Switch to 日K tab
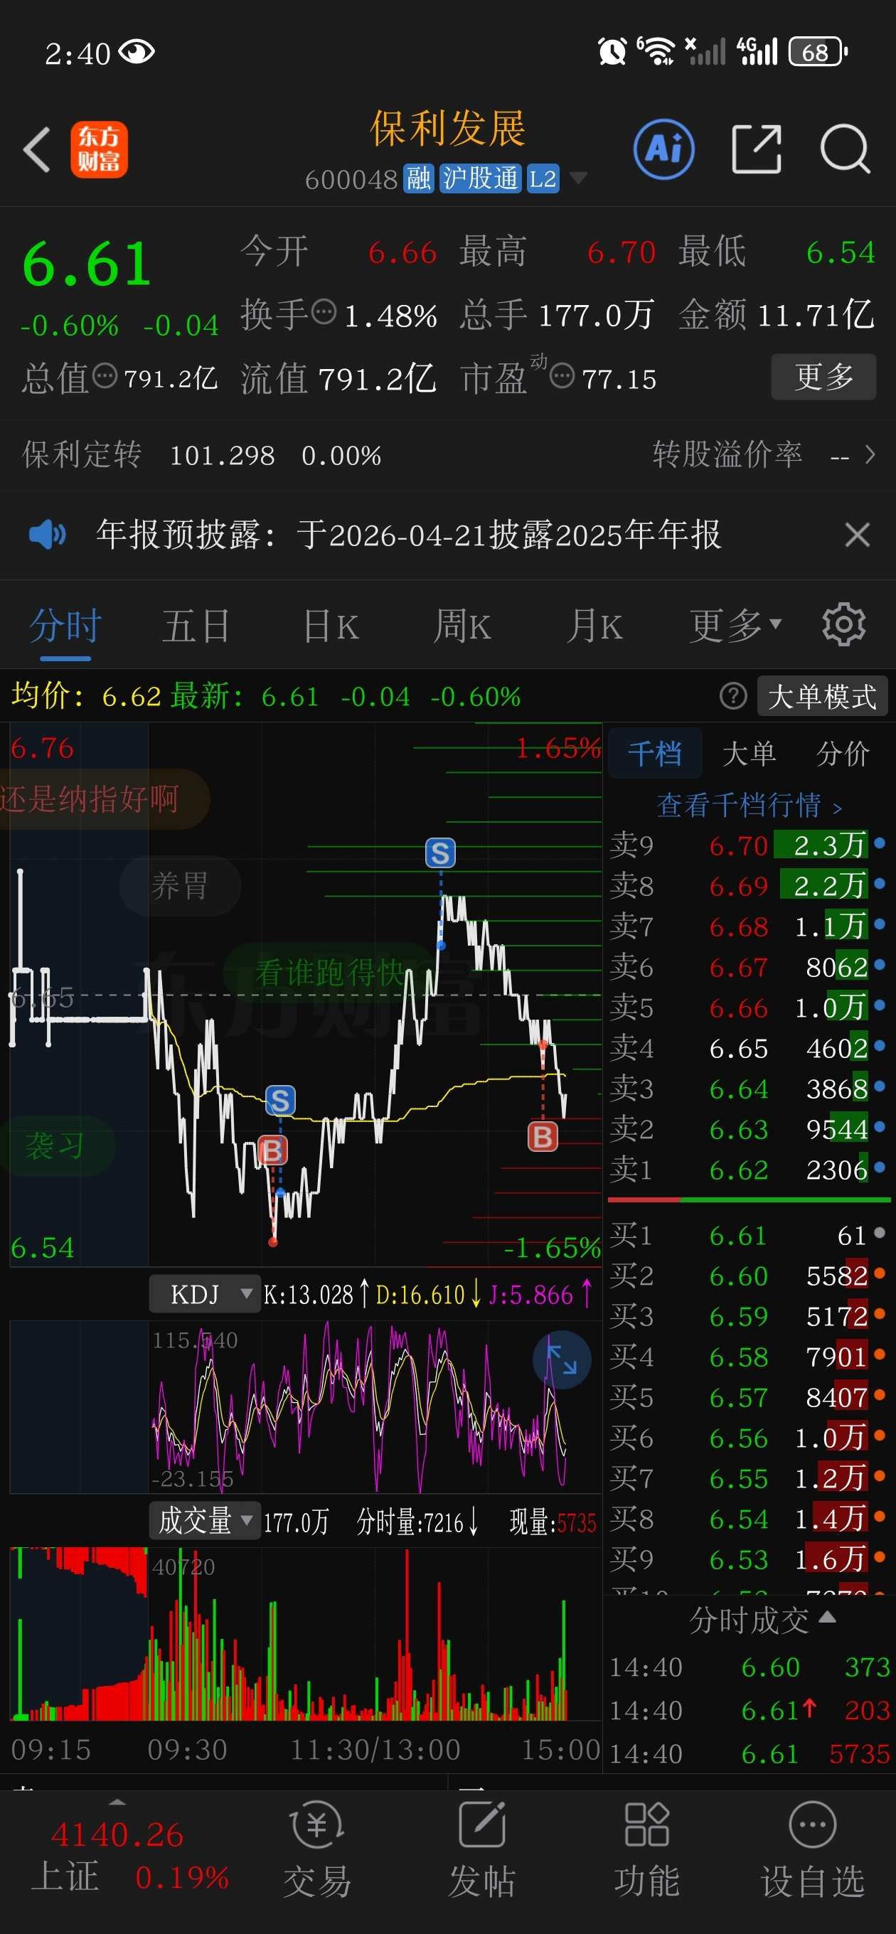896x1934 pixels. pos(331,625)
